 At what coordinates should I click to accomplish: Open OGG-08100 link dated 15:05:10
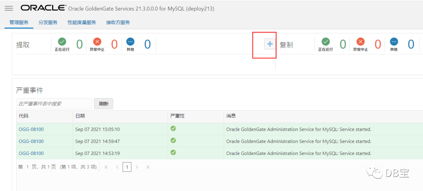(31, 129)
